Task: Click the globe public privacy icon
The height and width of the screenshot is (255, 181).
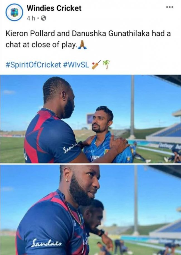Action: (43, 18)
